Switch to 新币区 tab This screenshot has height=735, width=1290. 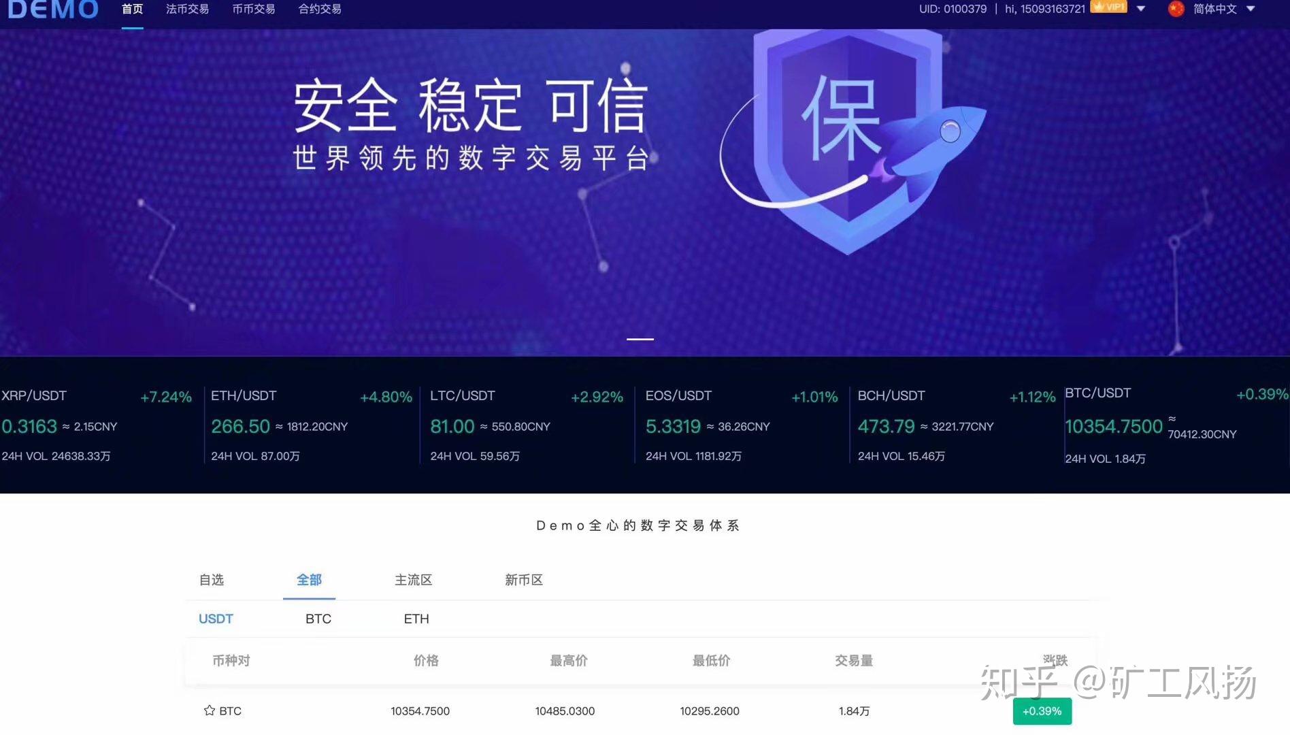click(x=523, y=580)
